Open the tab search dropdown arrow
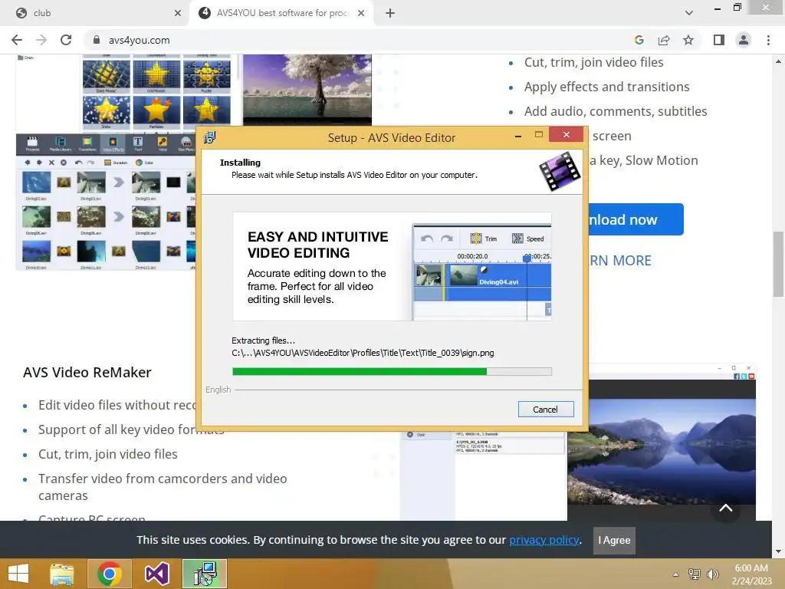 click(x=689, y=13)
